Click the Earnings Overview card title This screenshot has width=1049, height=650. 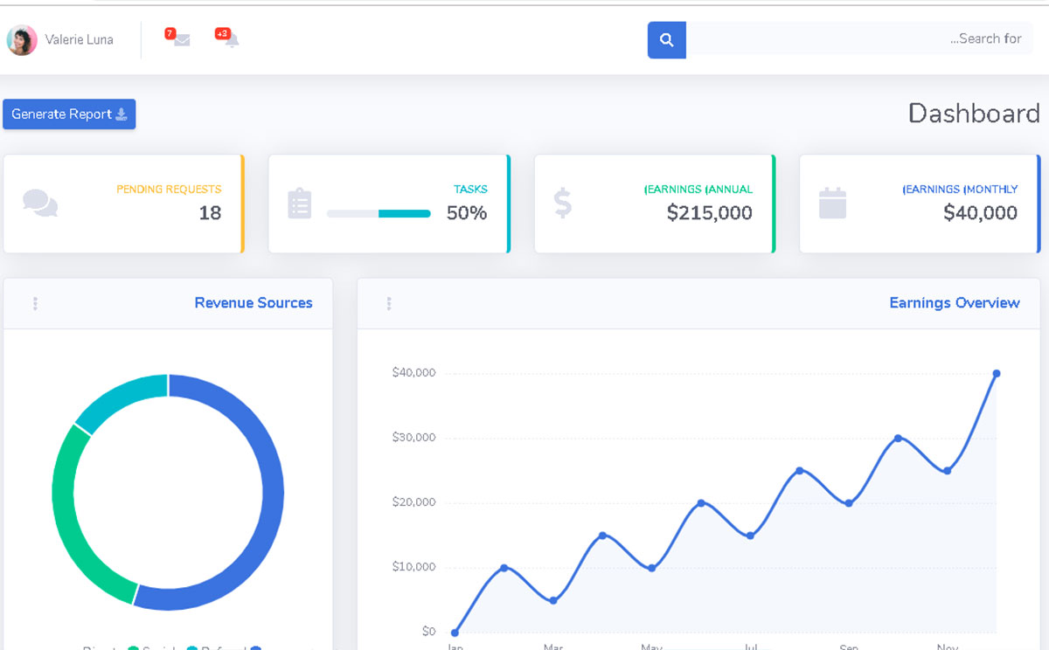pyautogui.click(x=954, y=303)
